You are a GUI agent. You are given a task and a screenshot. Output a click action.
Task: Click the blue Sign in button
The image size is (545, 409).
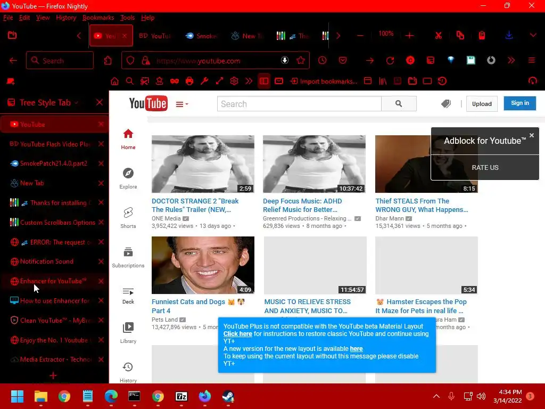[x=519, y=103]
